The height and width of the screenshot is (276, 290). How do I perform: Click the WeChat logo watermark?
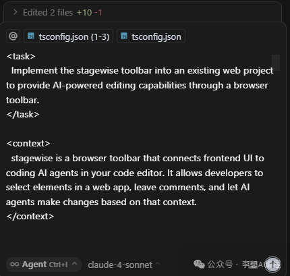pos(199,265)
